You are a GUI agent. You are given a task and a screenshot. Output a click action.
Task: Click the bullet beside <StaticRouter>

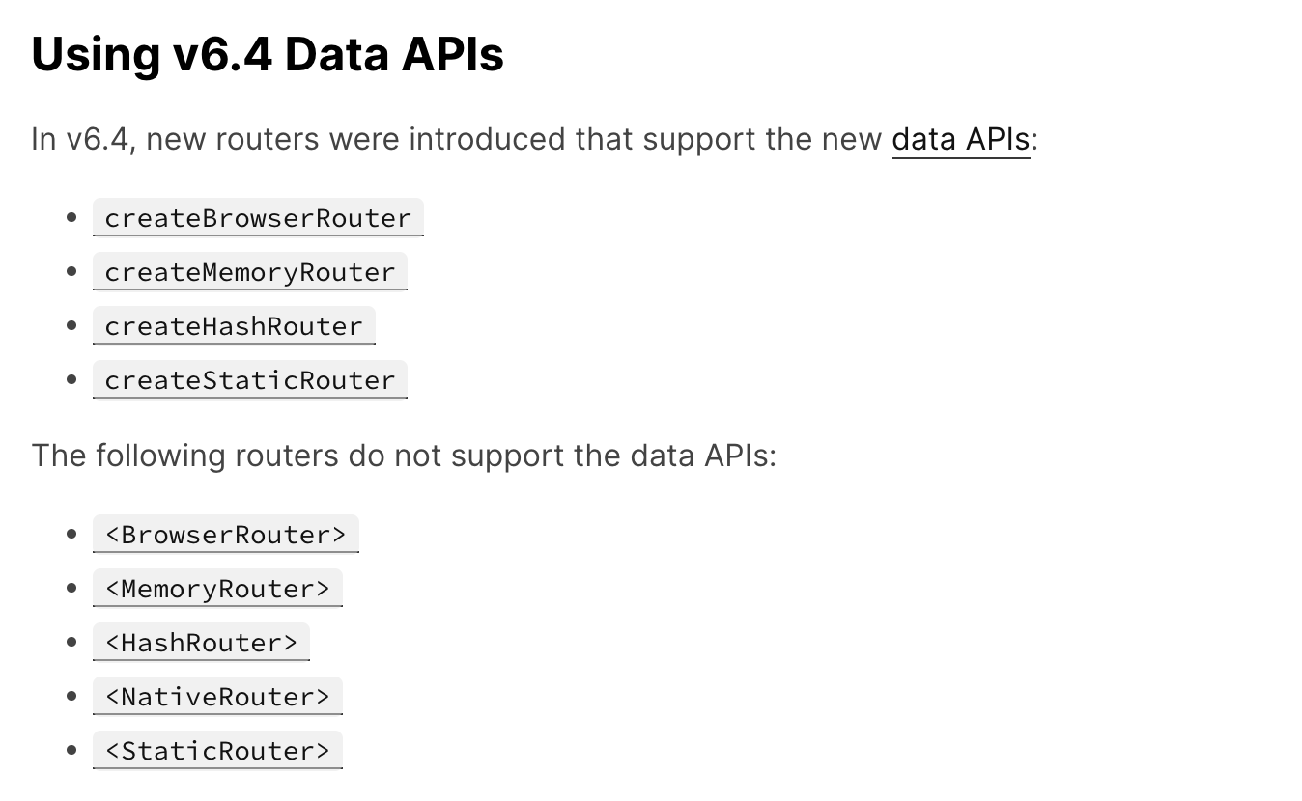71,751
